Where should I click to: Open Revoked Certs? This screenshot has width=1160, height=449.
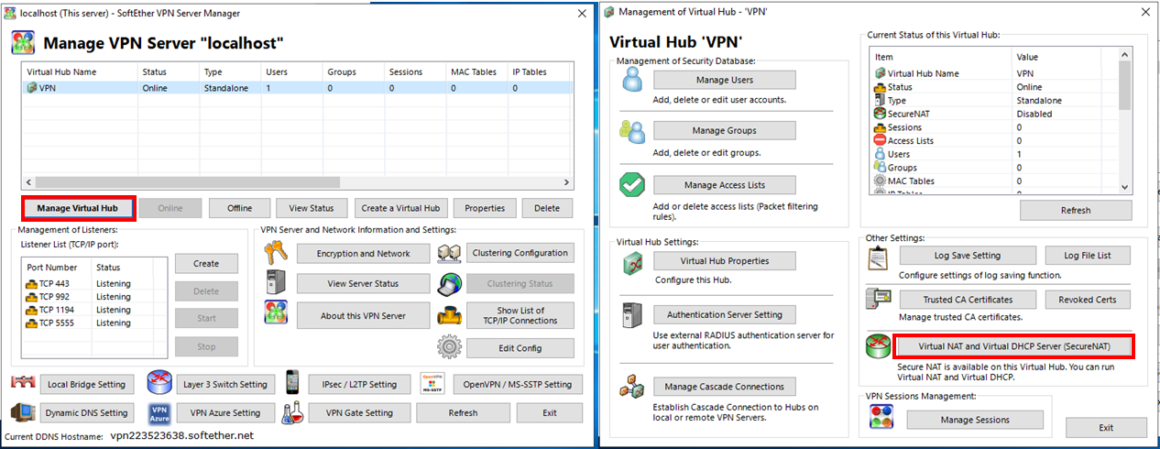pyautogui.click(x=1089, y=299)
